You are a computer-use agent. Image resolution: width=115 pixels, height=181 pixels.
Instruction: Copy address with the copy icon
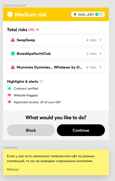tap(101, 14)
